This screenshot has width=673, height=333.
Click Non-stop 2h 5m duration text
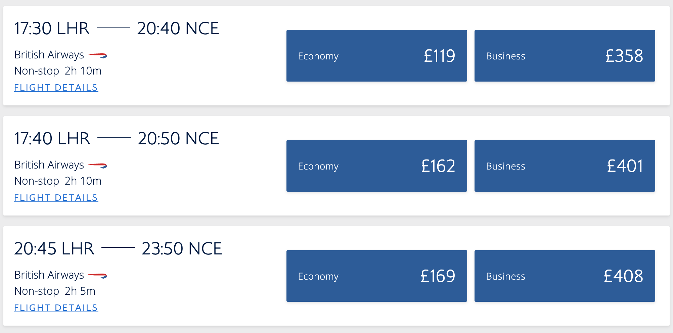[x=55, y=291]
